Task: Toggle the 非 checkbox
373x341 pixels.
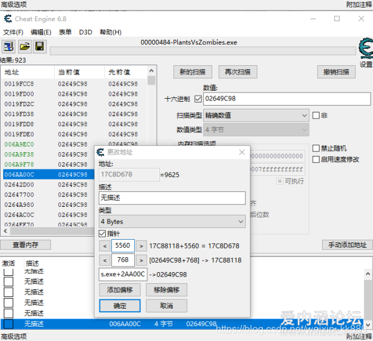Action: tap(316, 116)
